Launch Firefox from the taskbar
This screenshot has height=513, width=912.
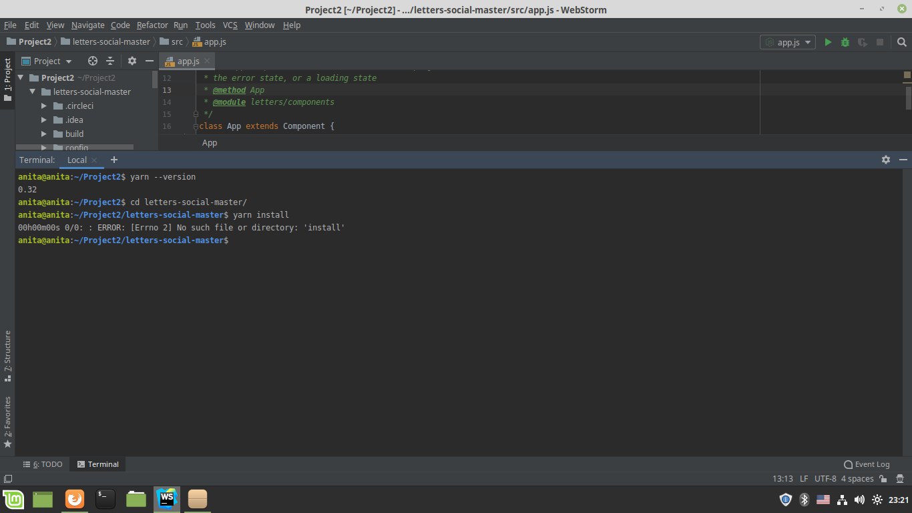click(x=75, y=499)
